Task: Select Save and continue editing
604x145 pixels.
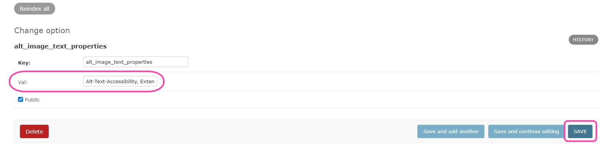Action: [x=526, y=132]
